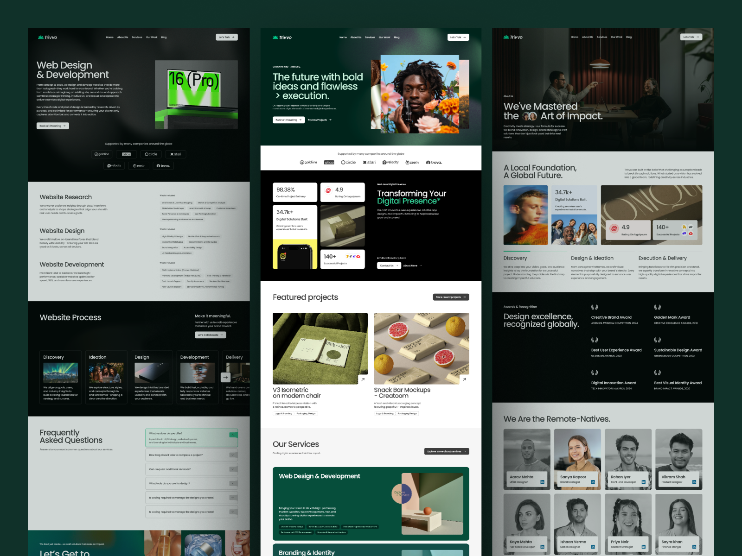Click Sanya Kapoor's LinkedIn icon
The image size is (742, 556).
(594, 482)
